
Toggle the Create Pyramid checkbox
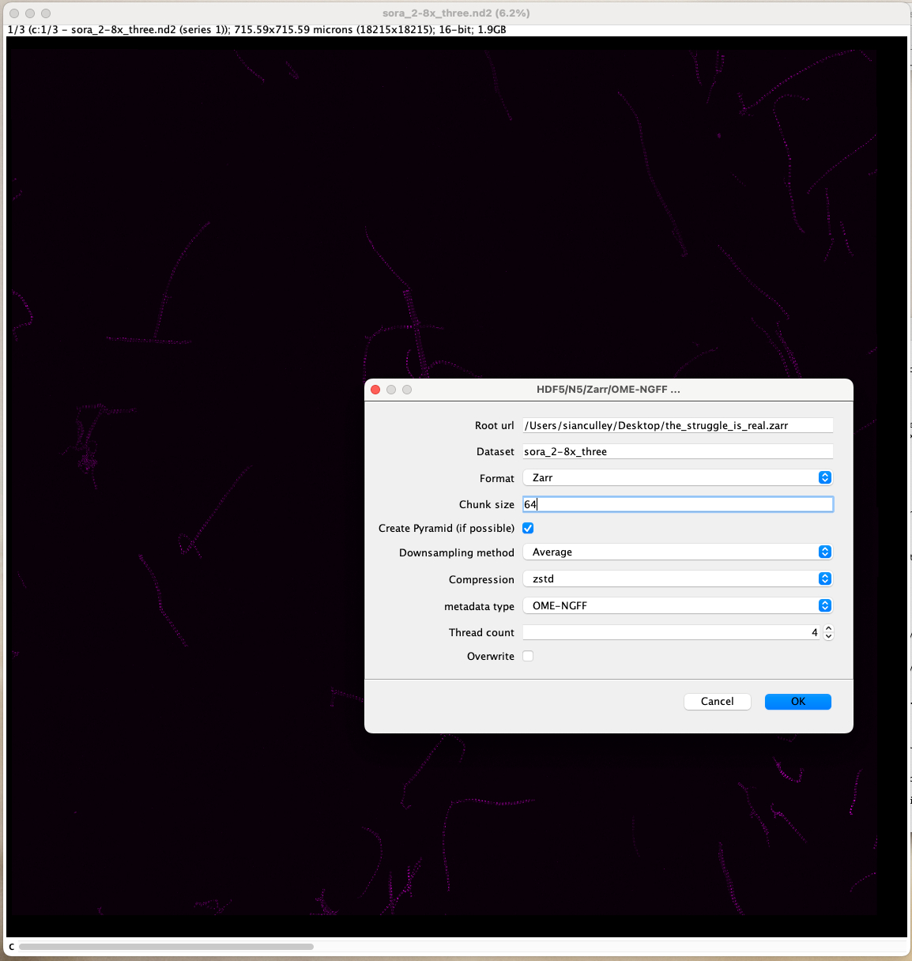click(528, 529)
